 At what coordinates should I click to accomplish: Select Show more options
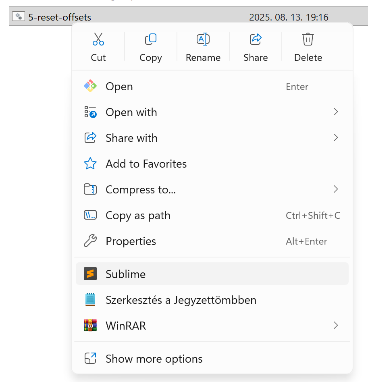coord(154,359)
